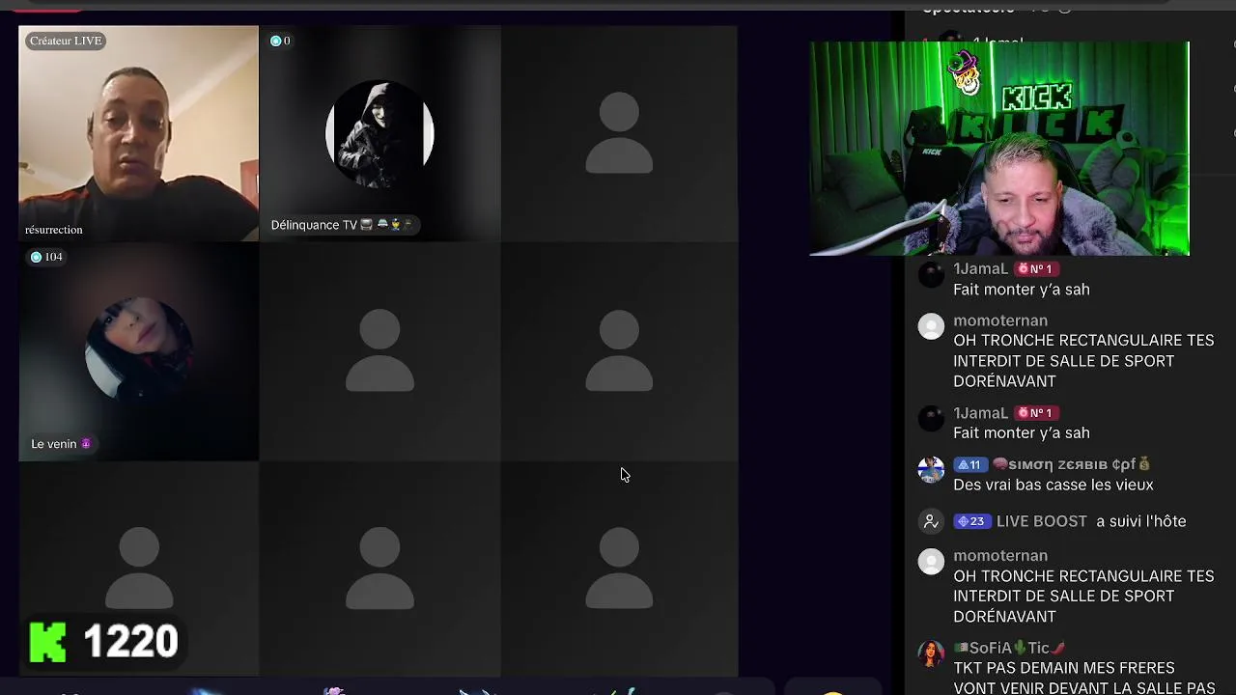The height and width of the screenshot is (695, 1236).
Task: Click the KICK neon sign in webcam
Action: (x=1037, y=97)
